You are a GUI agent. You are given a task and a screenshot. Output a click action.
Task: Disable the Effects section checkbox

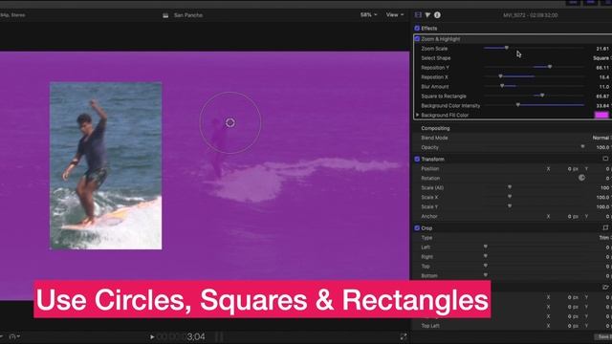coord(417,28)
